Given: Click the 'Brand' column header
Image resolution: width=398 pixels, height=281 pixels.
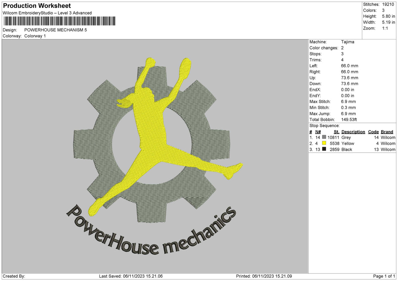Looking at the screenshot, I should (x=387, y=132).
